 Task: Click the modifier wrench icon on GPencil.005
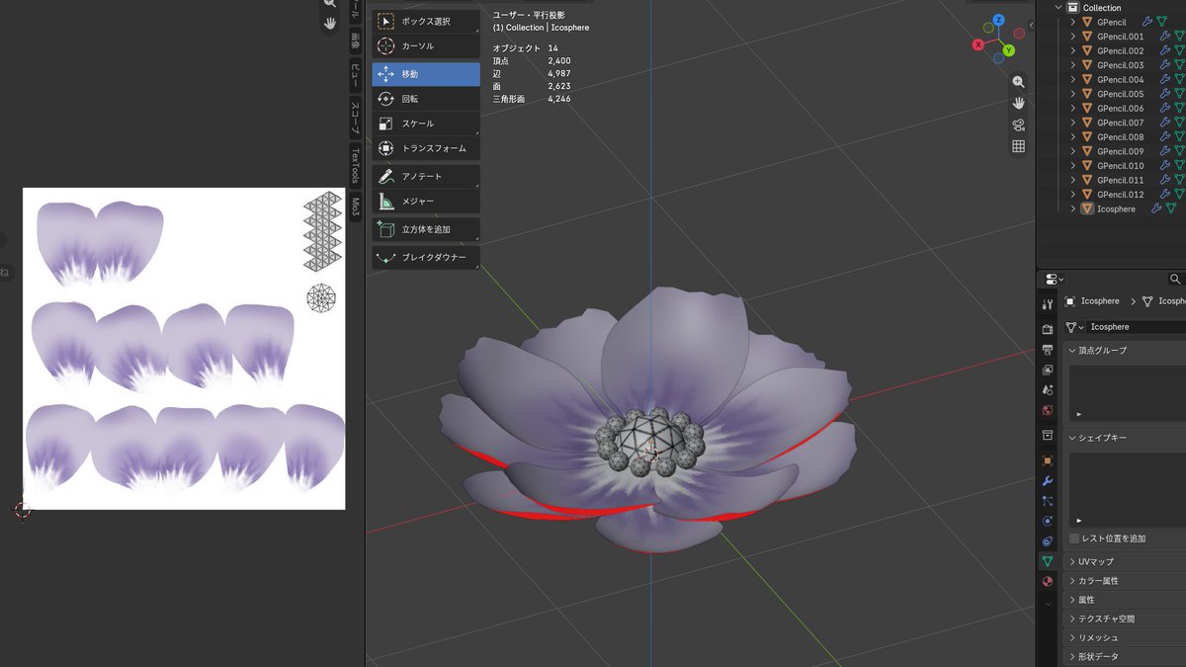coord(1164,94)
